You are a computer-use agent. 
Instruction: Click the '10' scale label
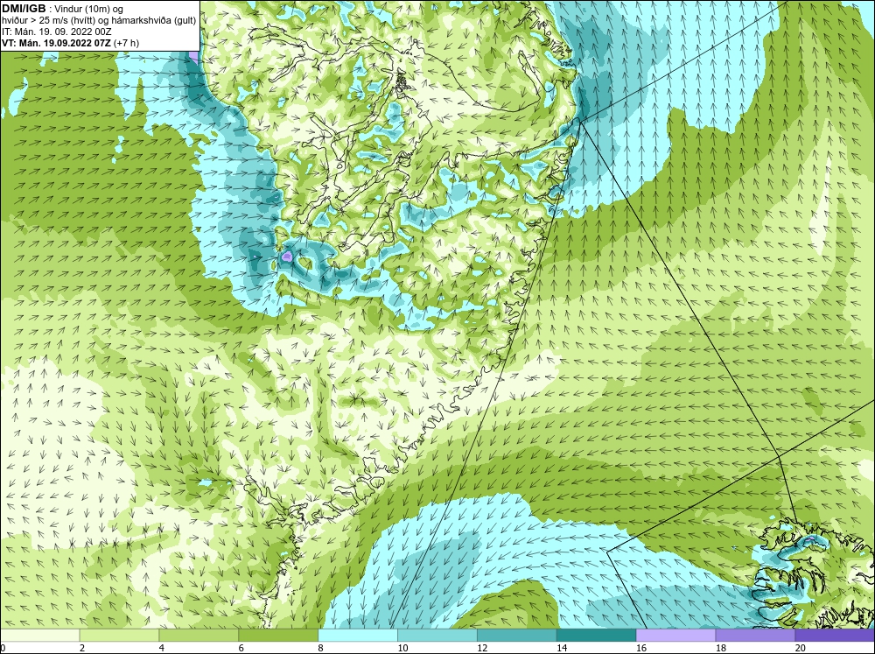tap(402, 648)
